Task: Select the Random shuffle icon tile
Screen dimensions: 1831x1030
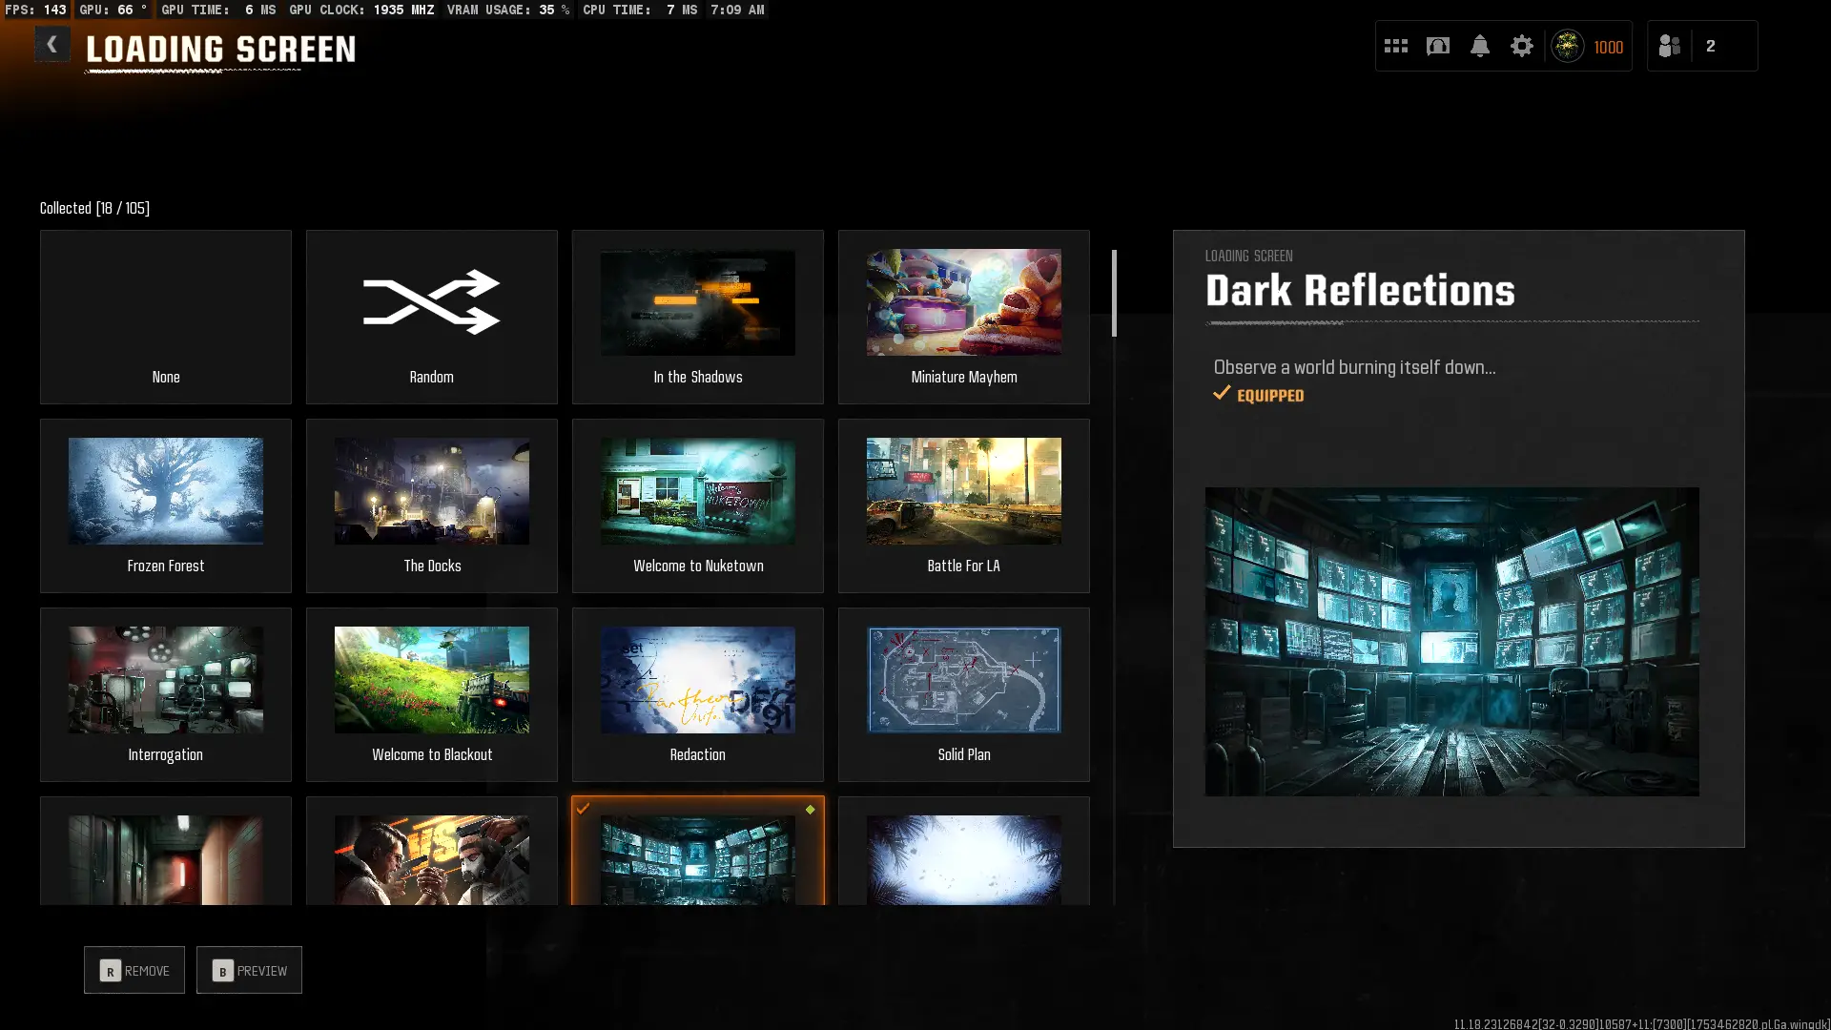Action: [x=432, y=302]
